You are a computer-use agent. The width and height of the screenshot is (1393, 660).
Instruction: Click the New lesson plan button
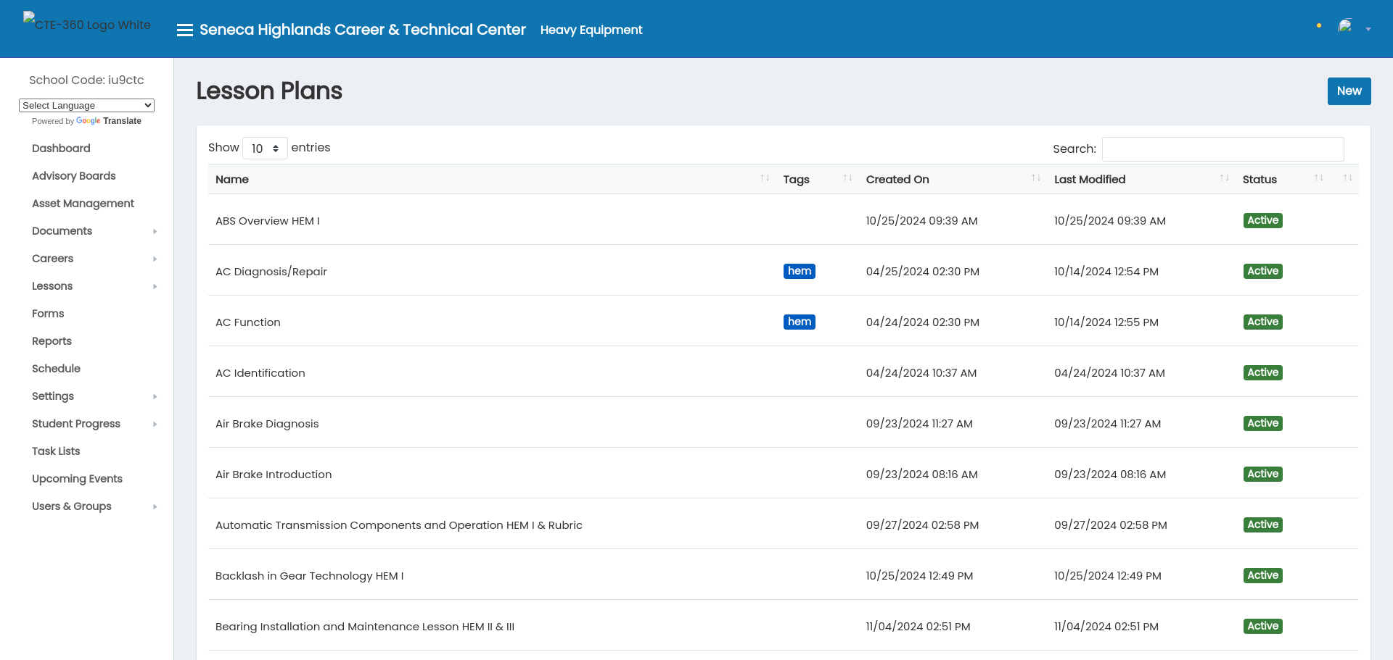point(1349,91)
